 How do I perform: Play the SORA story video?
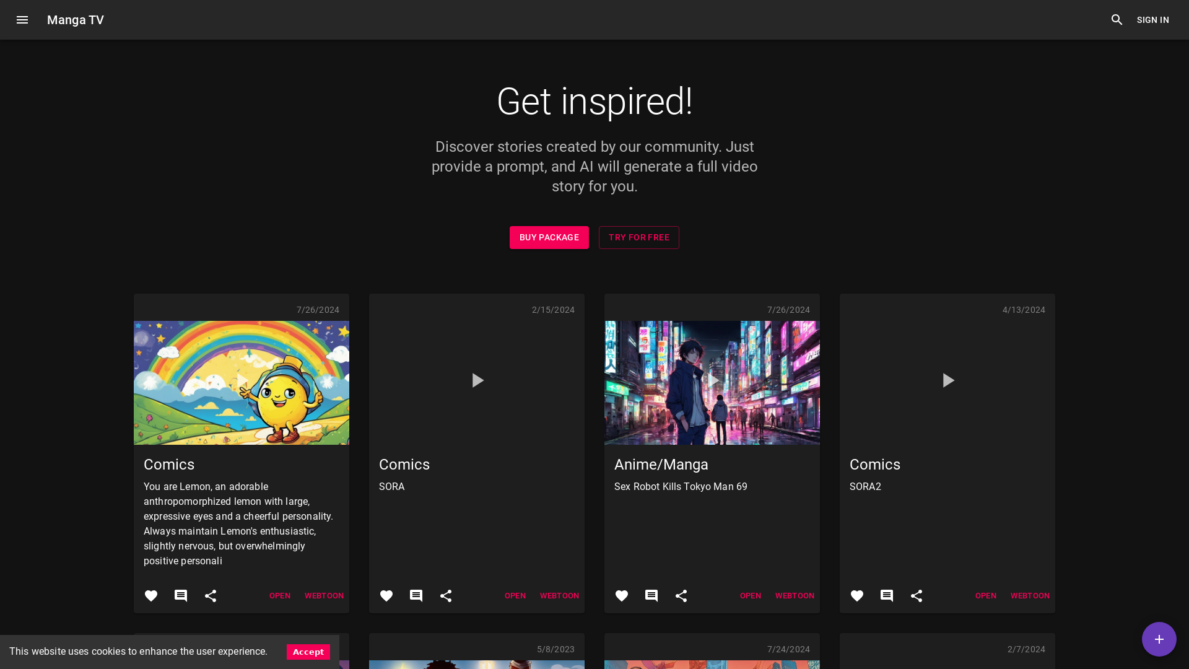[x=477, y=380]
